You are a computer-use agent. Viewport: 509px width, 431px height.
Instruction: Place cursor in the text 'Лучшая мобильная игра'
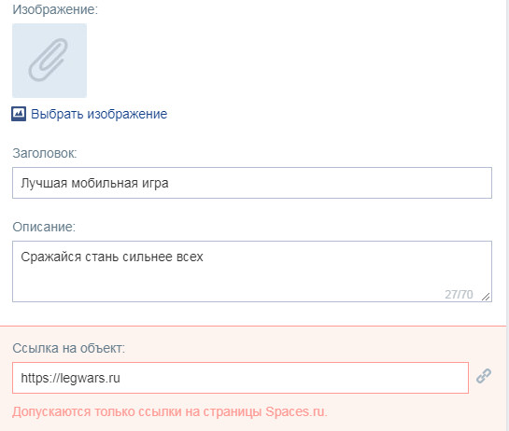(94, 183)
